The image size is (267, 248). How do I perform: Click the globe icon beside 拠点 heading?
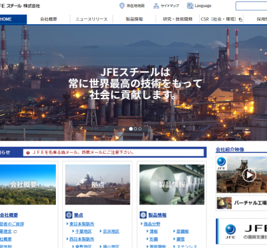69,215
